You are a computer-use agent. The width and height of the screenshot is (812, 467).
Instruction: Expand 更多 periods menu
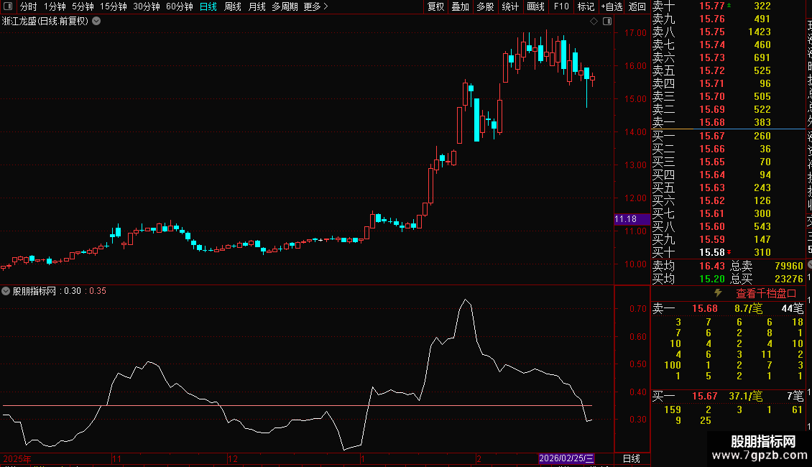coord(315,6)
